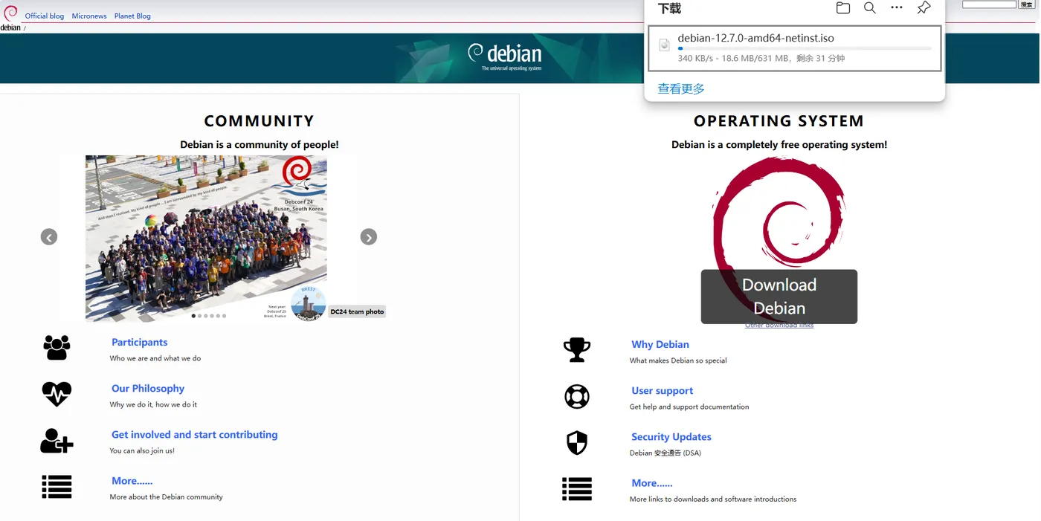This screenshot has height=521, width=1041.
Task: Click the ISO download progress bar
Action: tap(805, 48)
